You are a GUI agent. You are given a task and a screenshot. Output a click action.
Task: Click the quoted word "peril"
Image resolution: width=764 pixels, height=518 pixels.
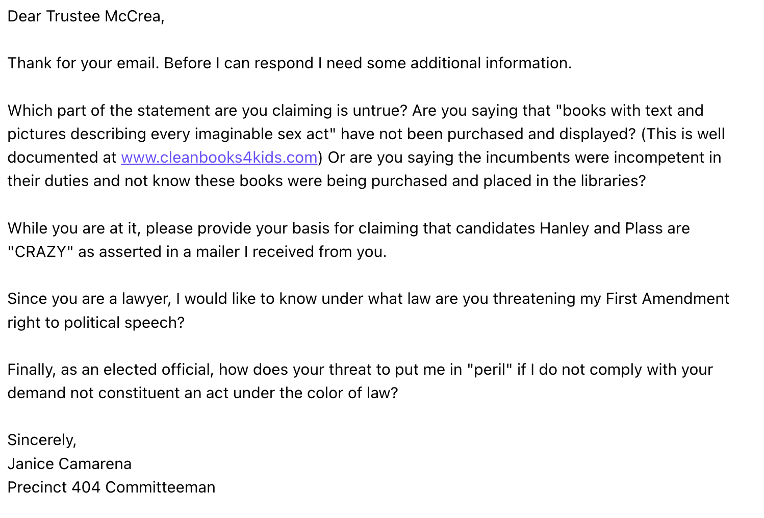490,370
